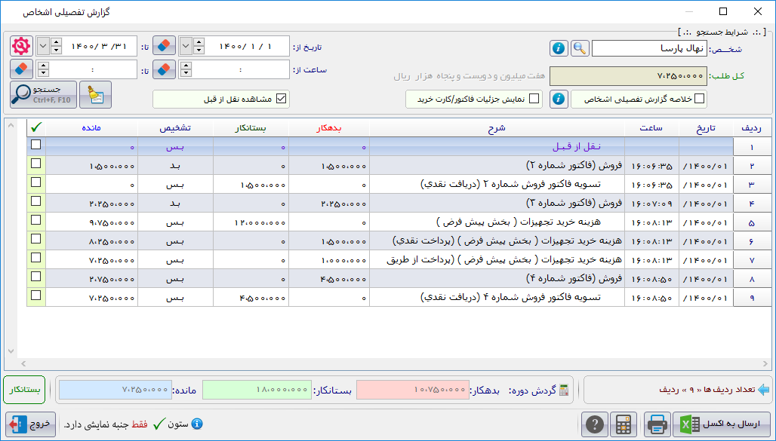Open the calculator button in bottom bar
The width and height of the screenshot is (776, 441).
(x=624, y=424)
